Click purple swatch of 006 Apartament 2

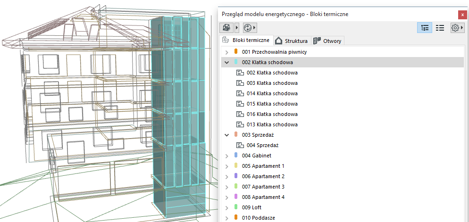point(236,176)
